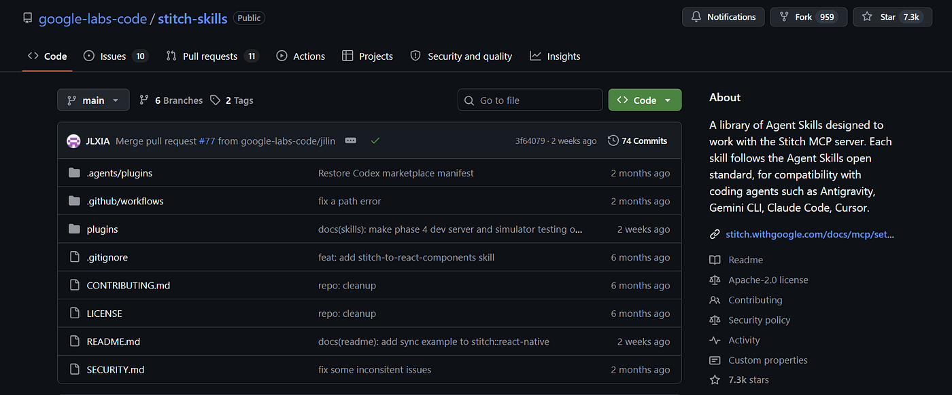Viewport: 952px width, 395px height.
Task: Open the LICENSE file
Action: pyautogui.click(x=105, y=314)
